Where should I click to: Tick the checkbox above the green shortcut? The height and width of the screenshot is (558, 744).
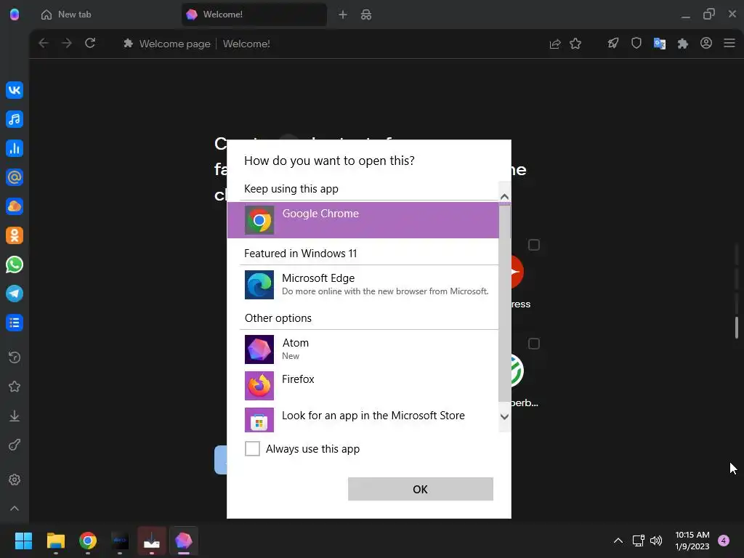(534, 344)
